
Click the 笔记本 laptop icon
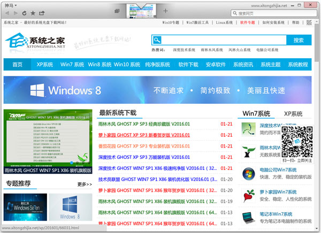click(249, 218)
